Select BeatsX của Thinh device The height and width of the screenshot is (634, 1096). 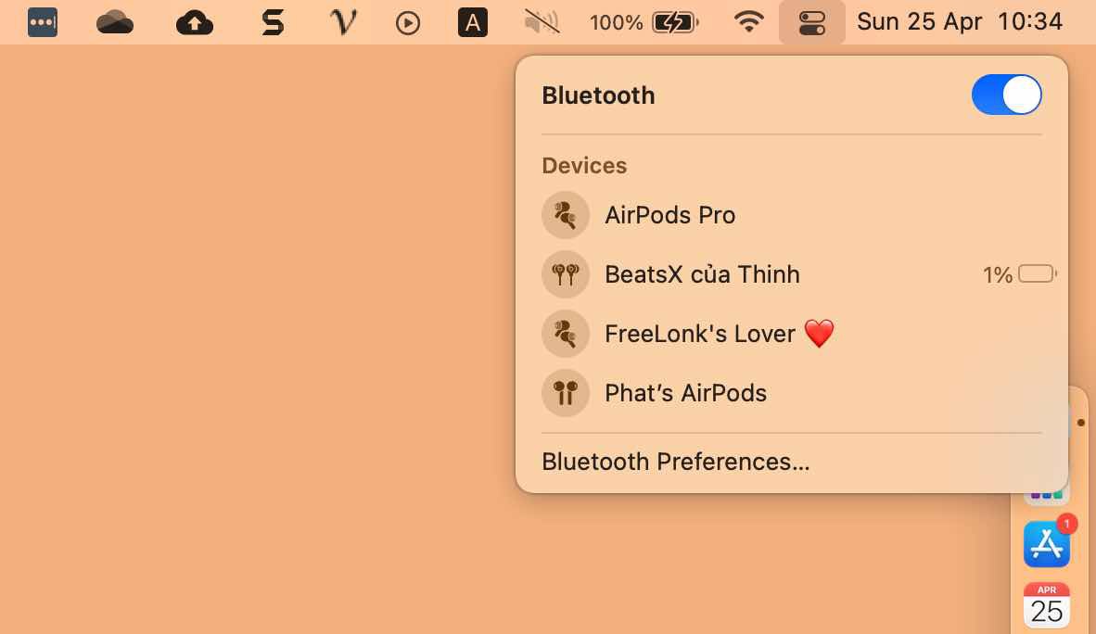point(702,274)
